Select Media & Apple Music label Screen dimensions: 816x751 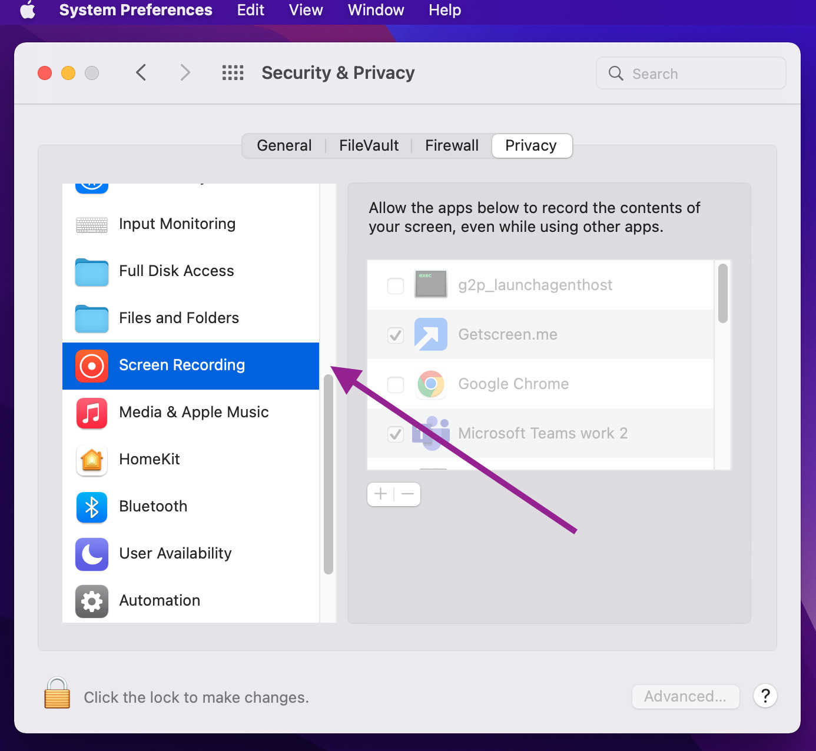pyautogui.click(x=194, y=412)
